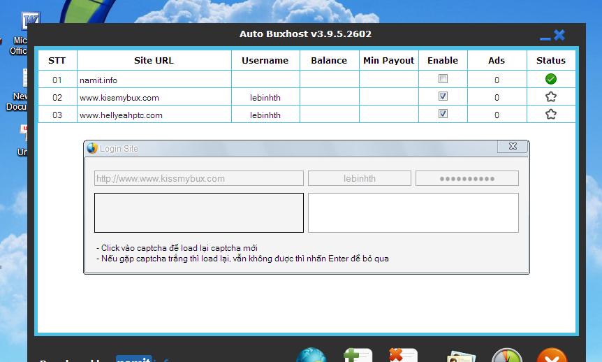Click the Username column header

click(x=265, y=60)
